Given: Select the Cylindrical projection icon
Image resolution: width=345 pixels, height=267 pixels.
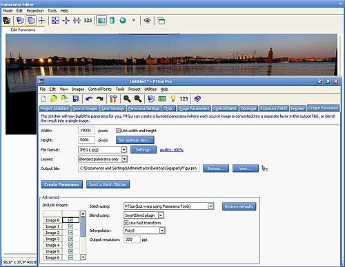Looking at the screenshot, I should click(112, 21).
